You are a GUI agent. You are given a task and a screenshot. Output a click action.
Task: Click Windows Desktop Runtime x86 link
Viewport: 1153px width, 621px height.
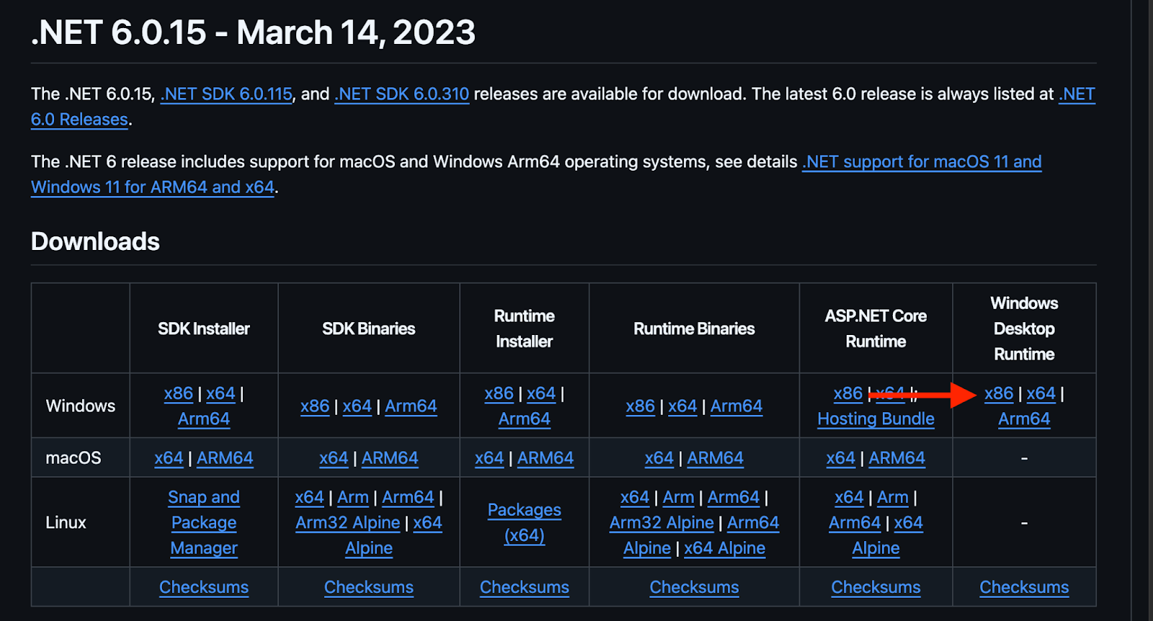click(999, 393)
